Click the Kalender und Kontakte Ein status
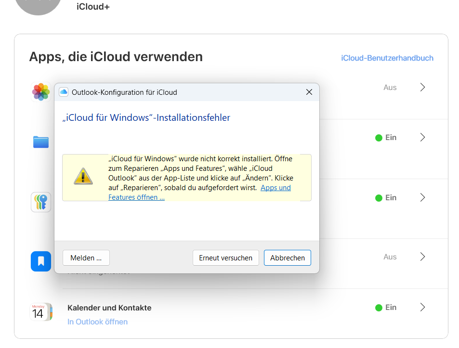This screenshot has height=348, width=459. 386,307
